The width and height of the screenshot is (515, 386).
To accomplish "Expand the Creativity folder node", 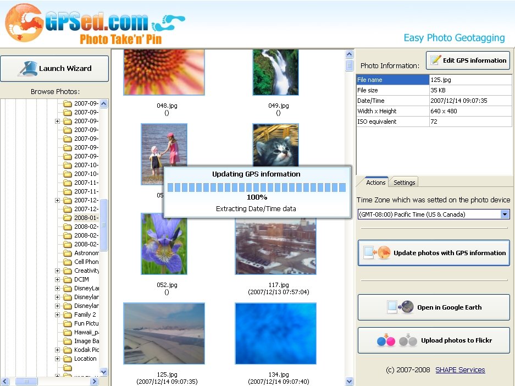I will click(58, 271).
